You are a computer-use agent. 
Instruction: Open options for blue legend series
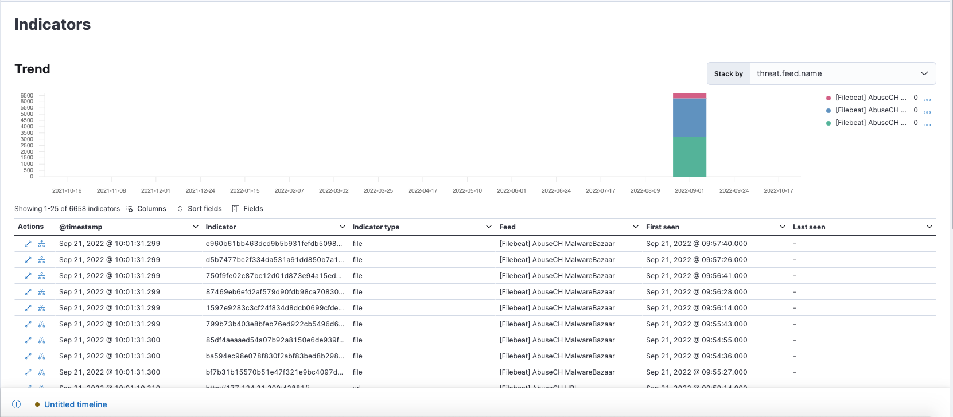click(x=927, y=111)
